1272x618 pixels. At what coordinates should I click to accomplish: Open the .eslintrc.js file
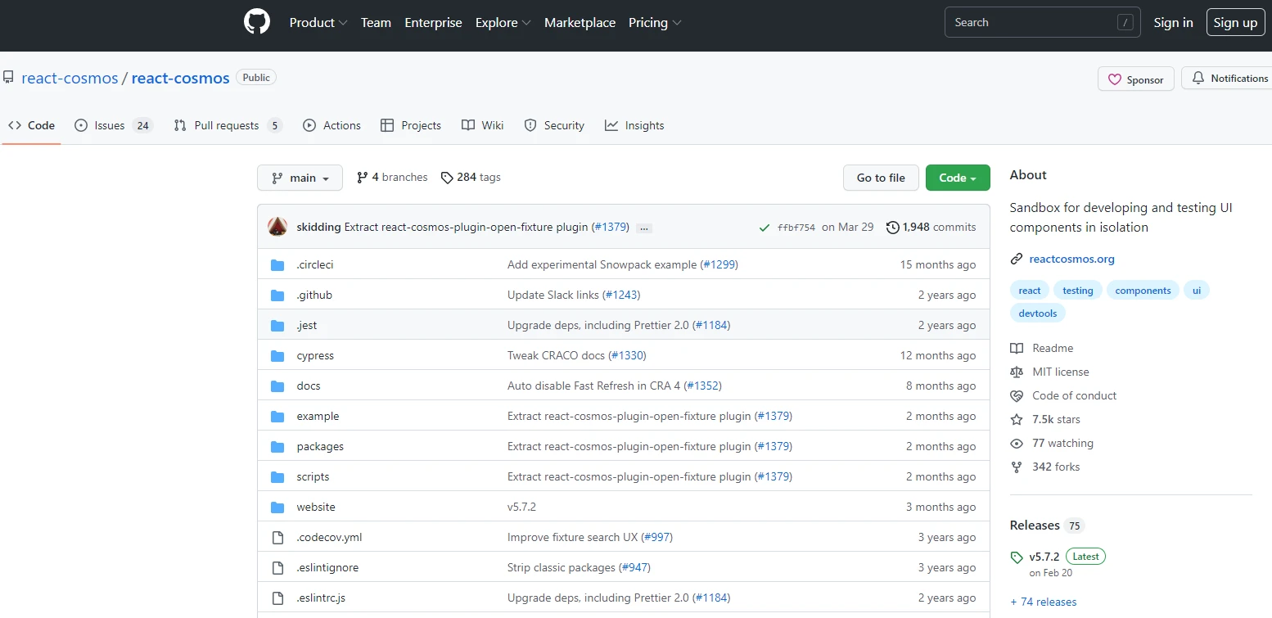point(321,598)
